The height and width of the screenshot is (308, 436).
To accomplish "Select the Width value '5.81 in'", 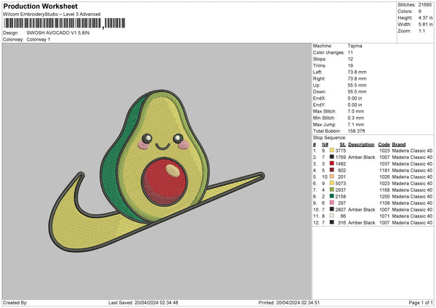I will [425, 25].
